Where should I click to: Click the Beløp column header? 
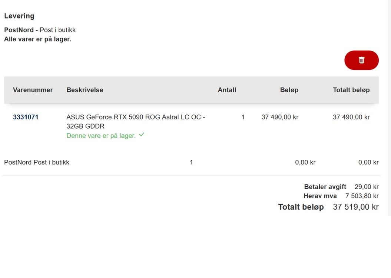289,90
